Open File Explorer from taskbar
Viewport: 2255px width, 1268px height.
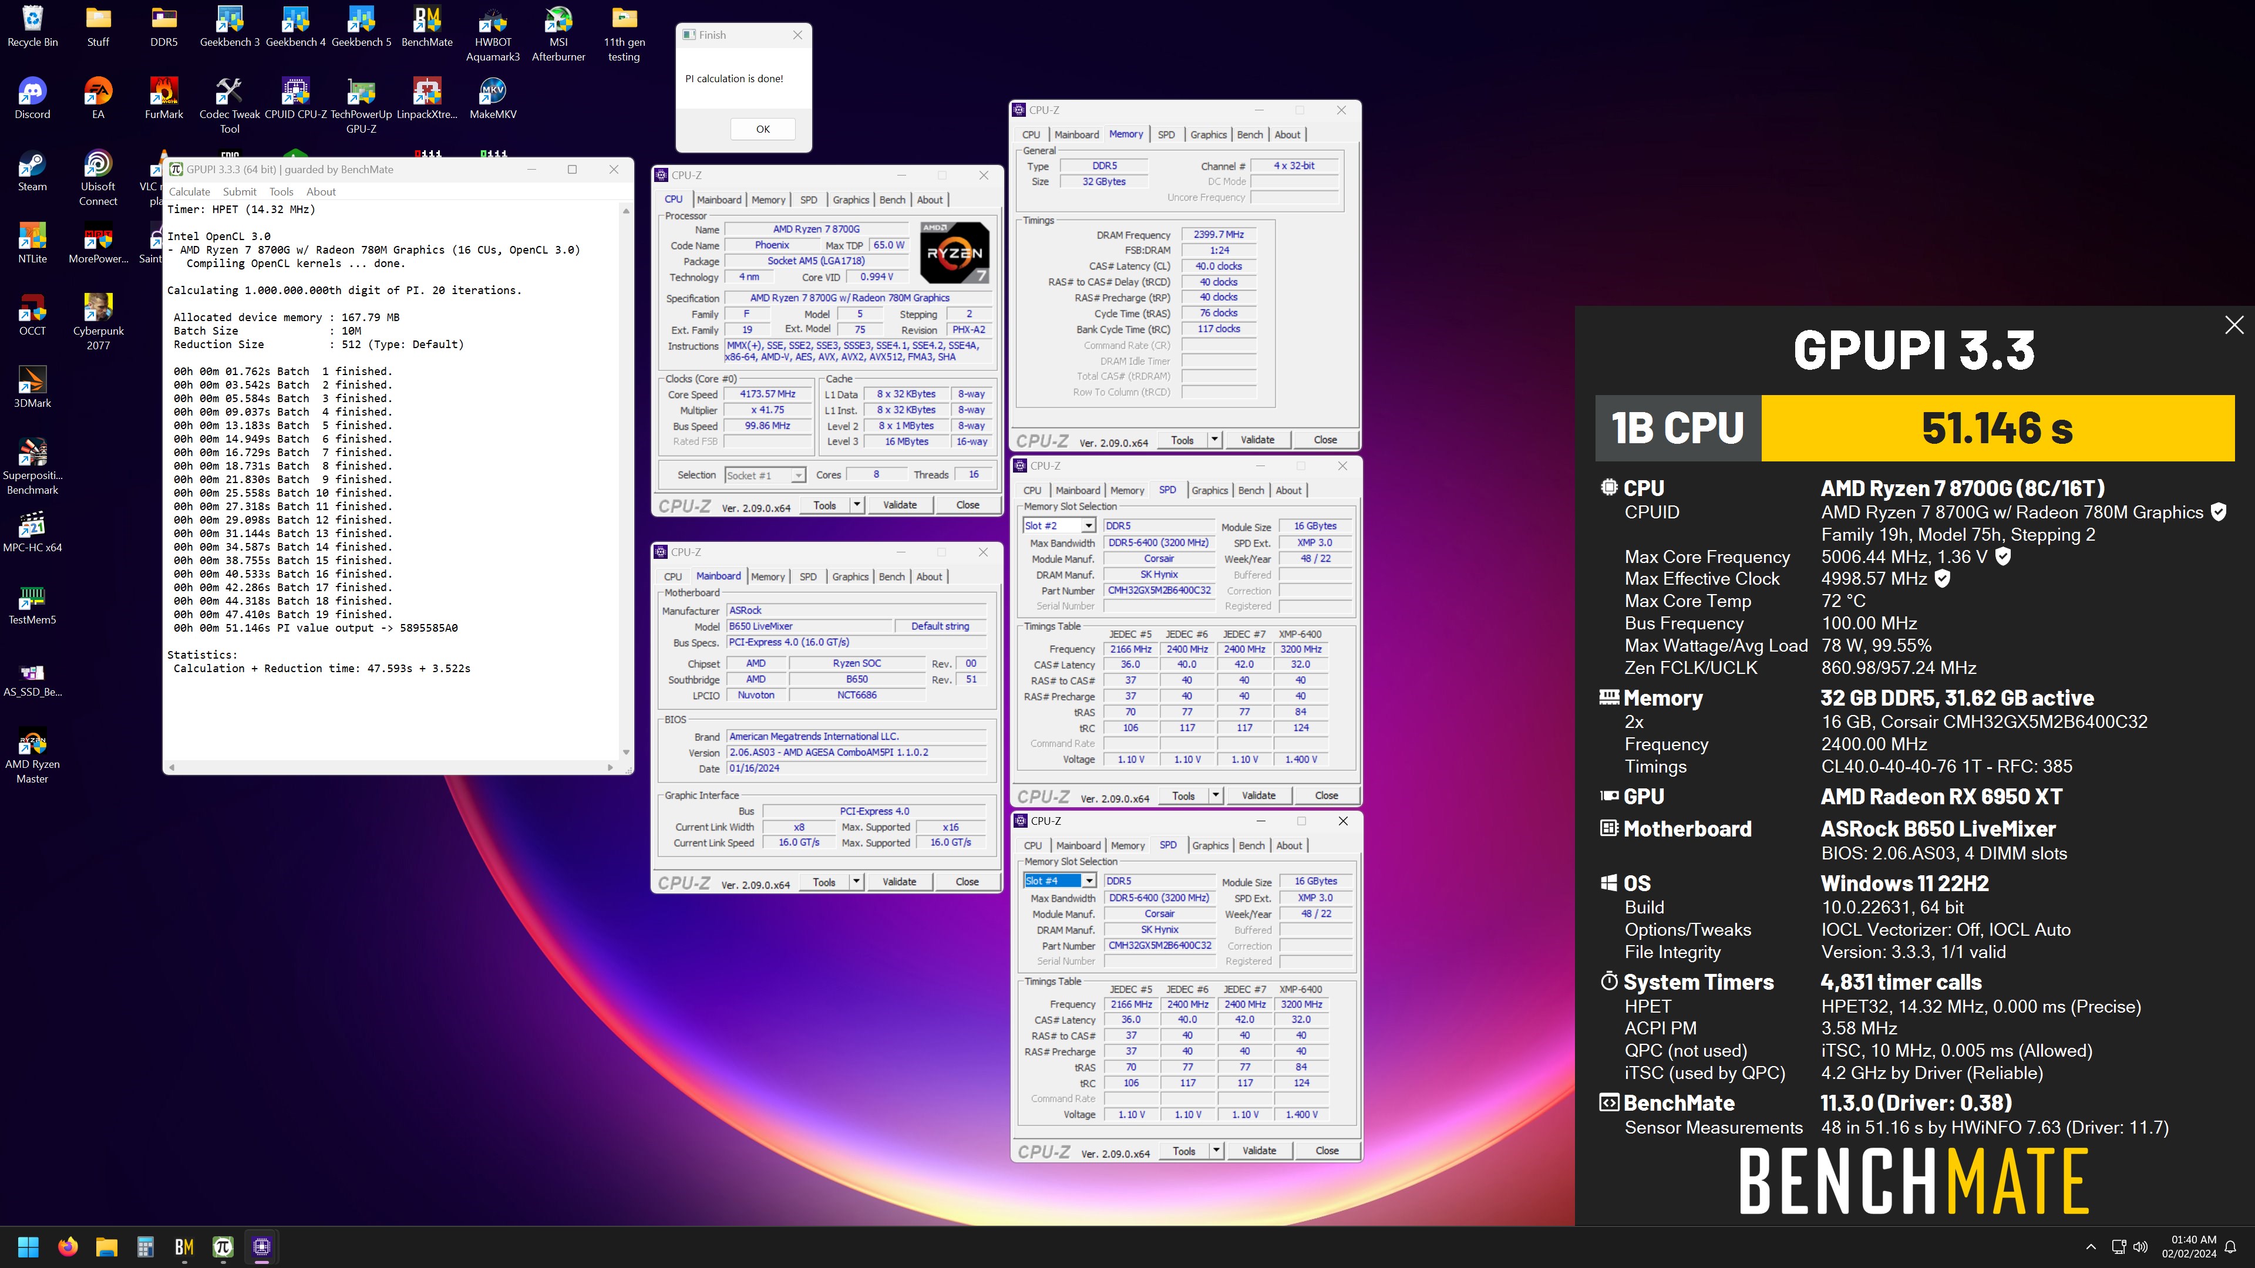tap(107, 1246)
